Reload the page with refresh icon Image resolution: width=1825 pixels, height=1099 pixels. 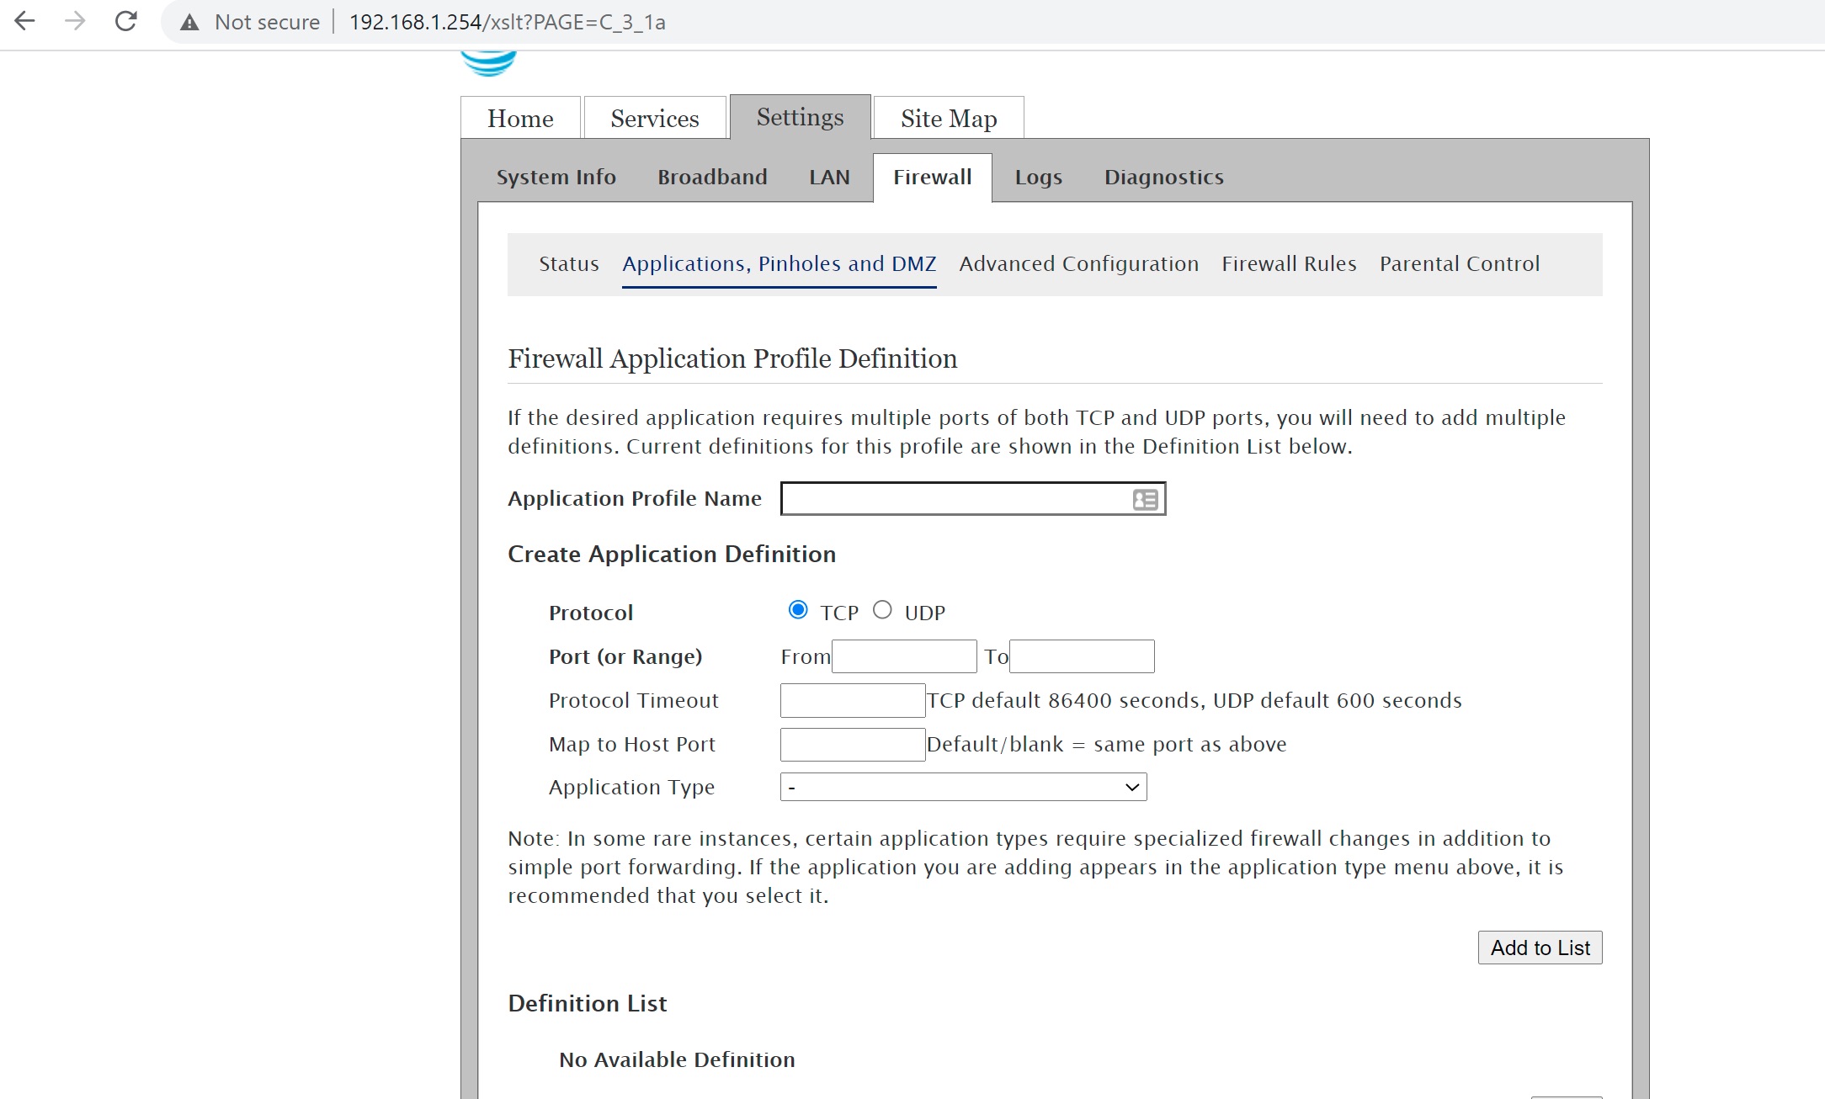click(x=126, y=22)
